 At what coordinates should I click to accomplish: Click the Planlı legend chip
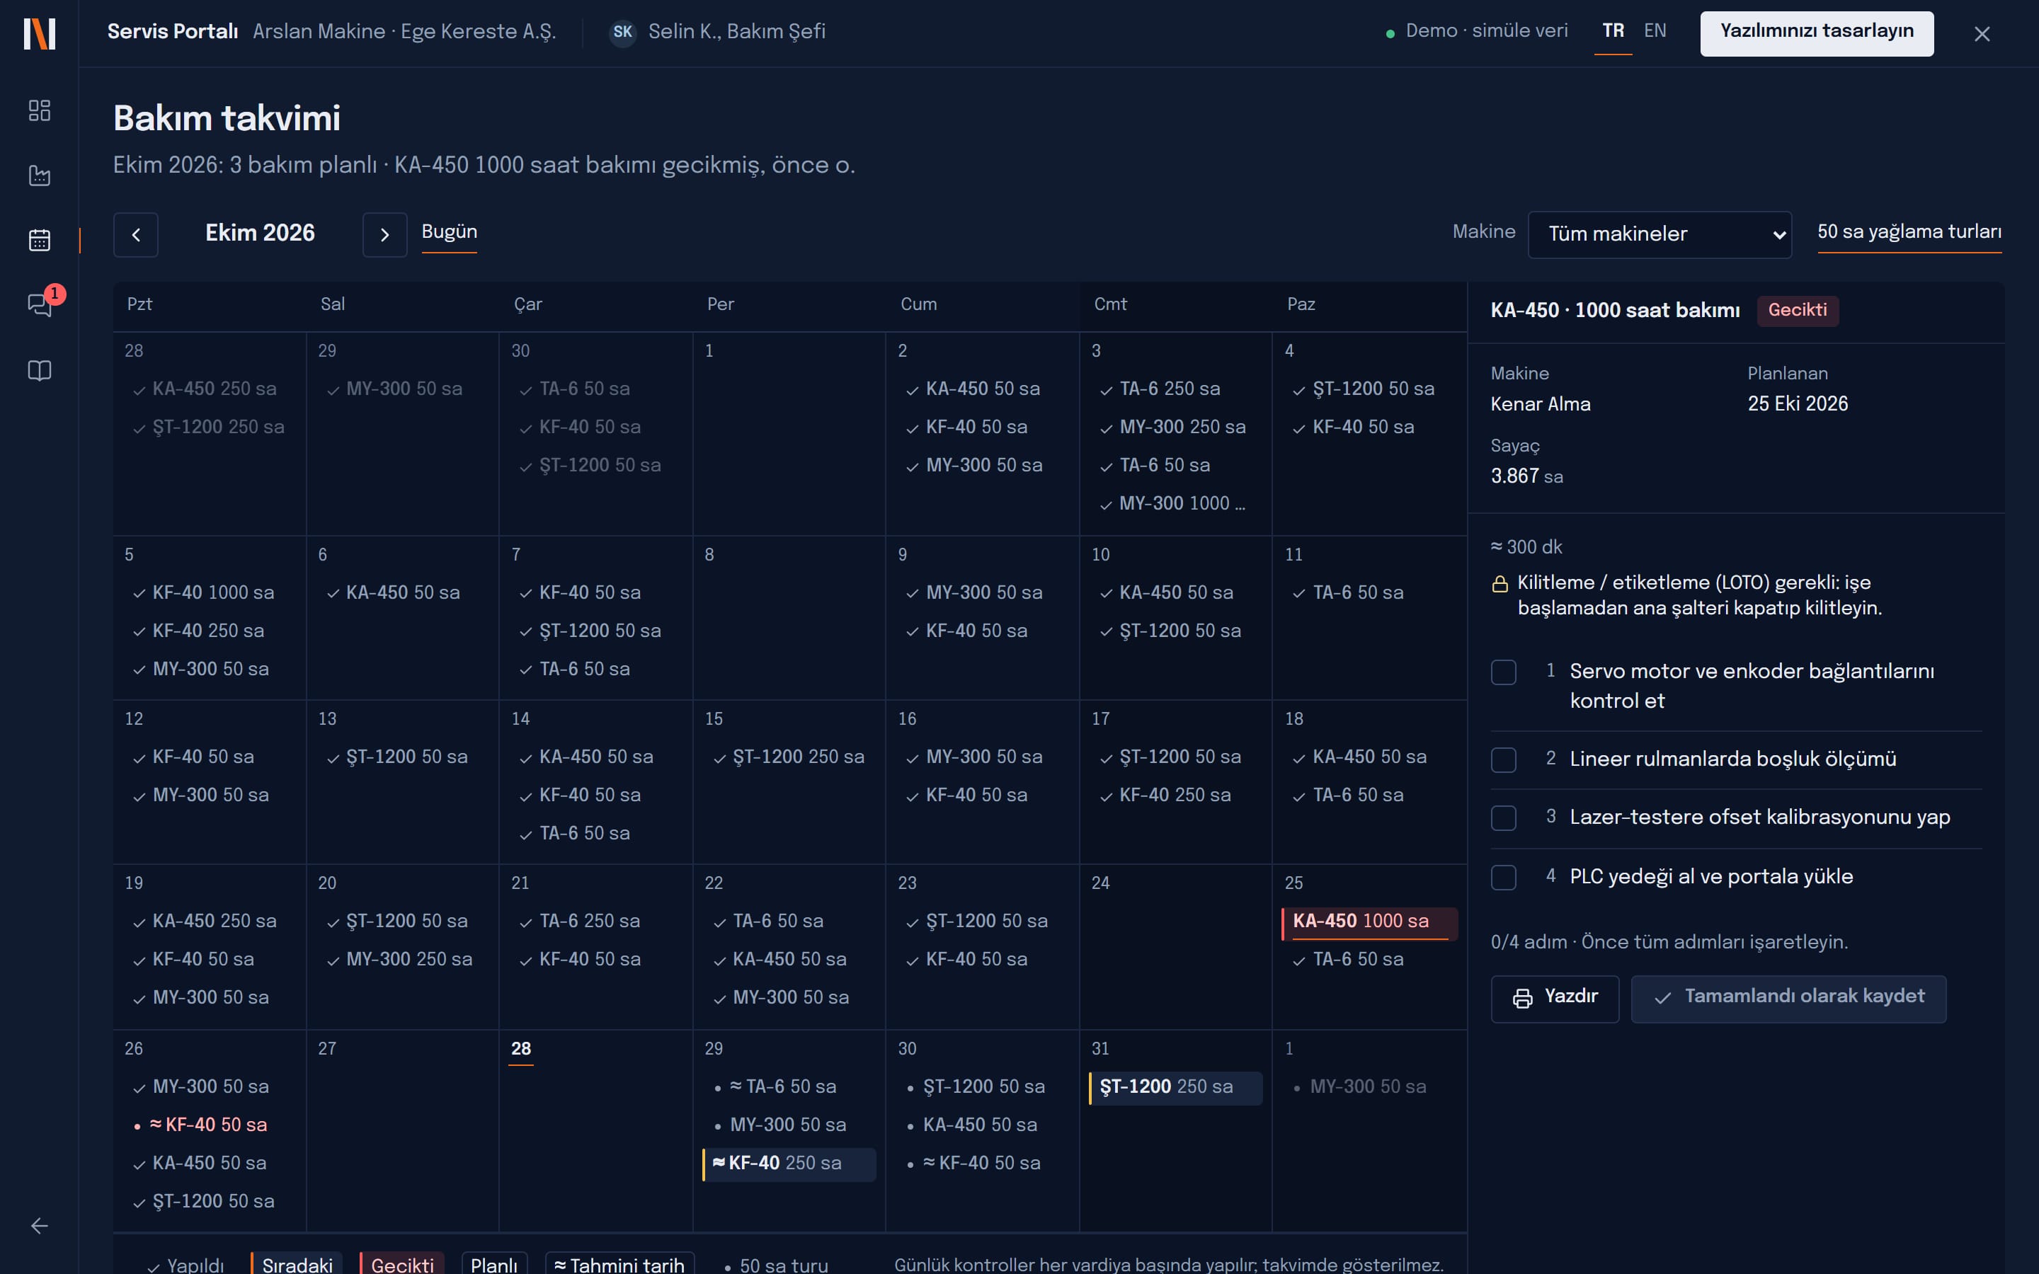pyautogui.click(x=495, y=1264)
